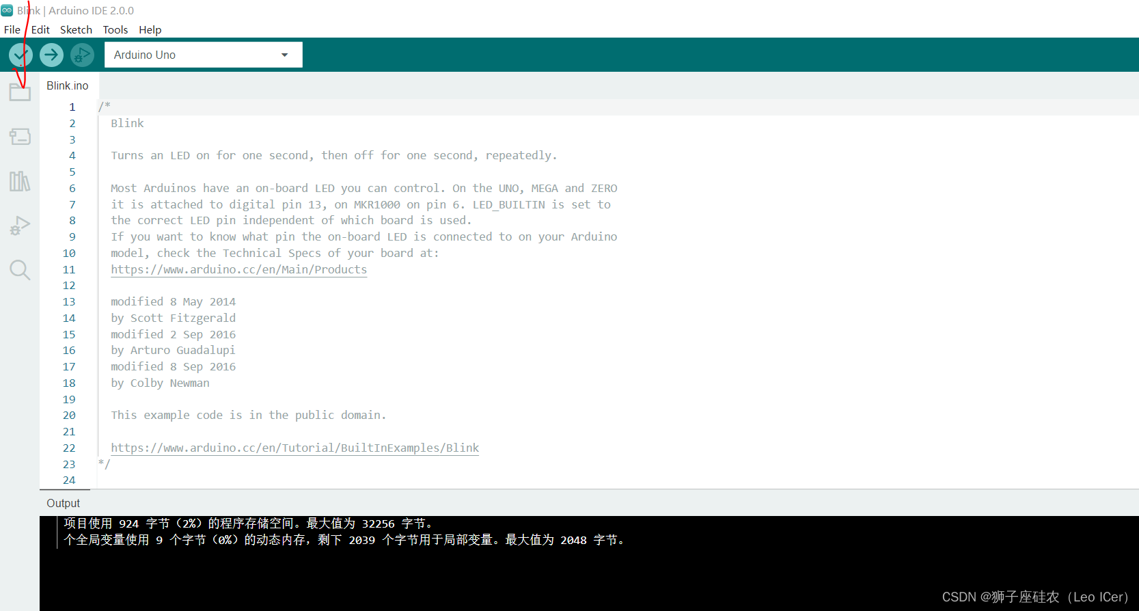Expand the Arduino Uno board selector
This screenshot has height=611, width=1139.
[204, 55]
